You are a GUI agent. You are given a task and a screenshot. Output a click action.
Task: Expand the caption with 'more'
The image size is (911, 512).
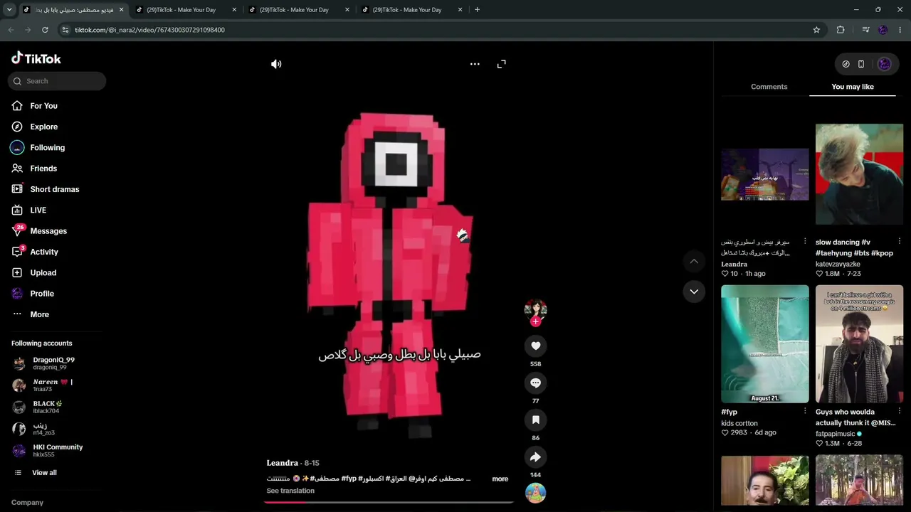coord(500,479)
